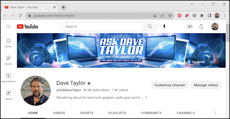This screenshot has width=230, height=119.
Task: Open Subscriptions in the sidebar
Action: pos(8,78)
